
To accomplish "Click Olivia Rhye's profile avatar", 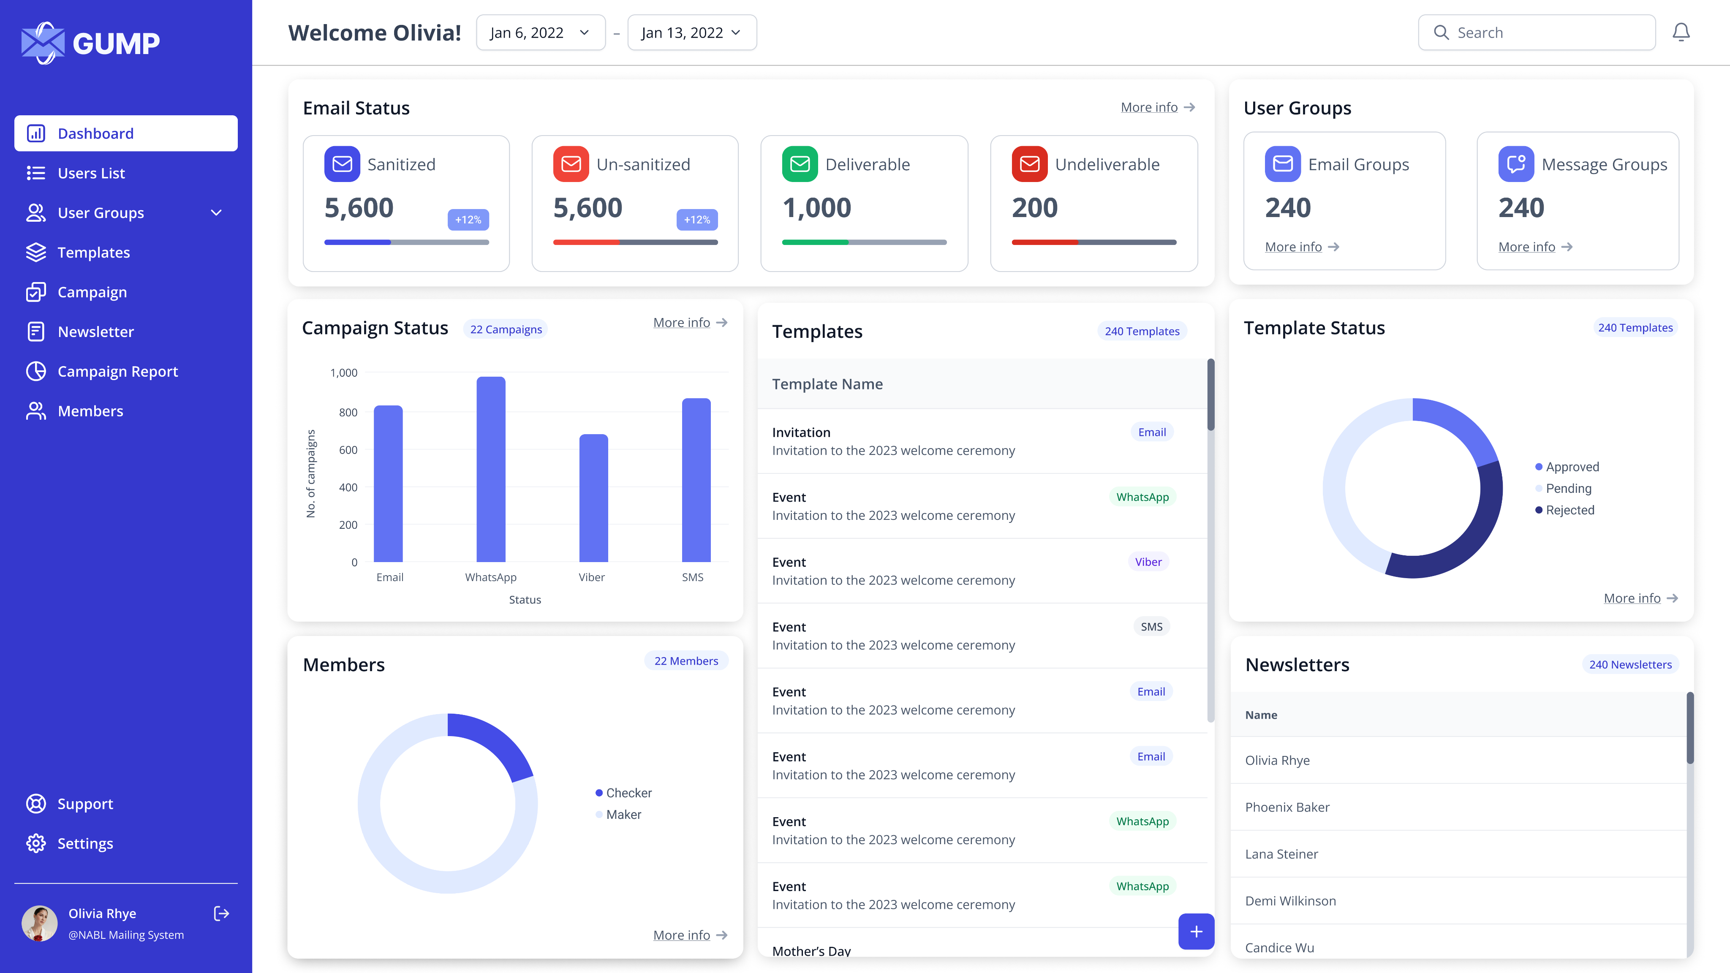I will tap(40, 923).
